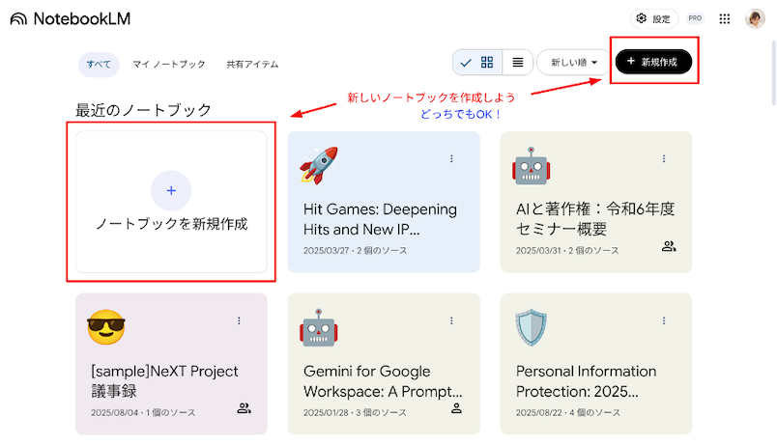Open the Google apps grid

click(725, 18)
